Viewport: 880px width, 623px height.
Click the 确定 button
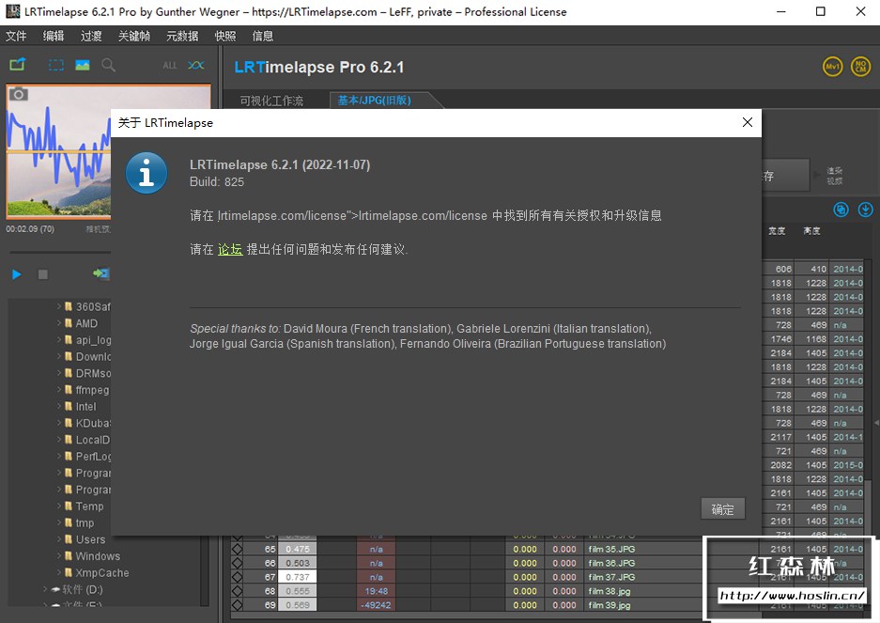click(x=723, y=509)
